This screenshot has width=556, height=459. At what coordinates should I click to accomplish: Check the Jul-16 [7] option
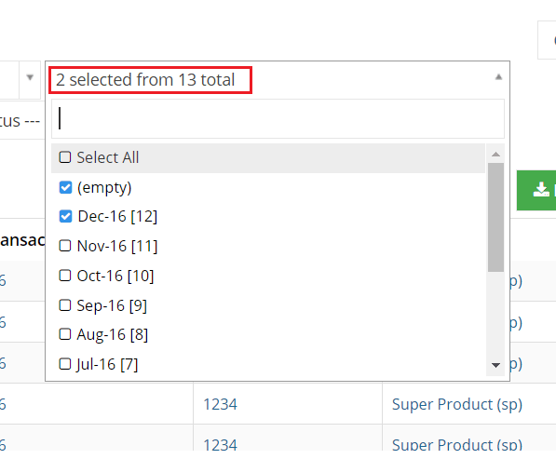[x=65, y=364]
